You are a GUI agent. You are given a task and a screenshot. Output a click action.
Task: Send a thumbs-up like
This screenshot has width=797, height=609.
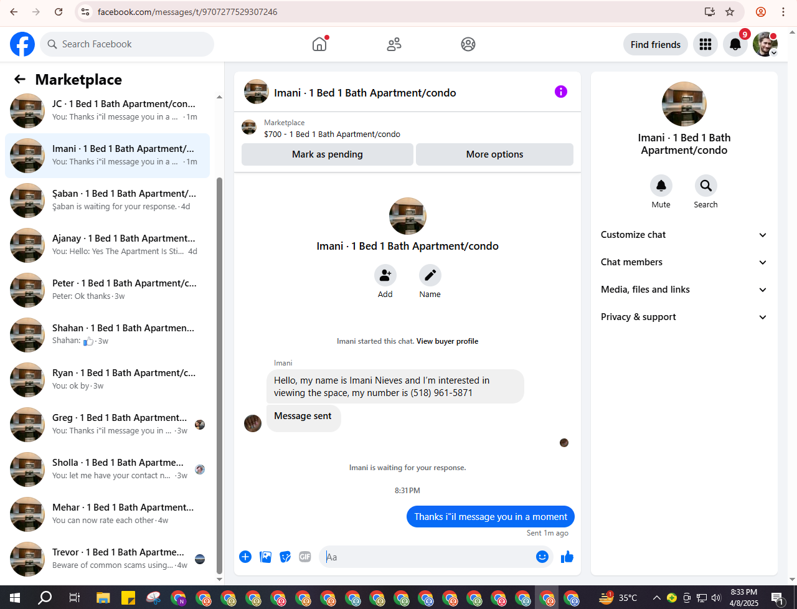[x=567, y=557]
